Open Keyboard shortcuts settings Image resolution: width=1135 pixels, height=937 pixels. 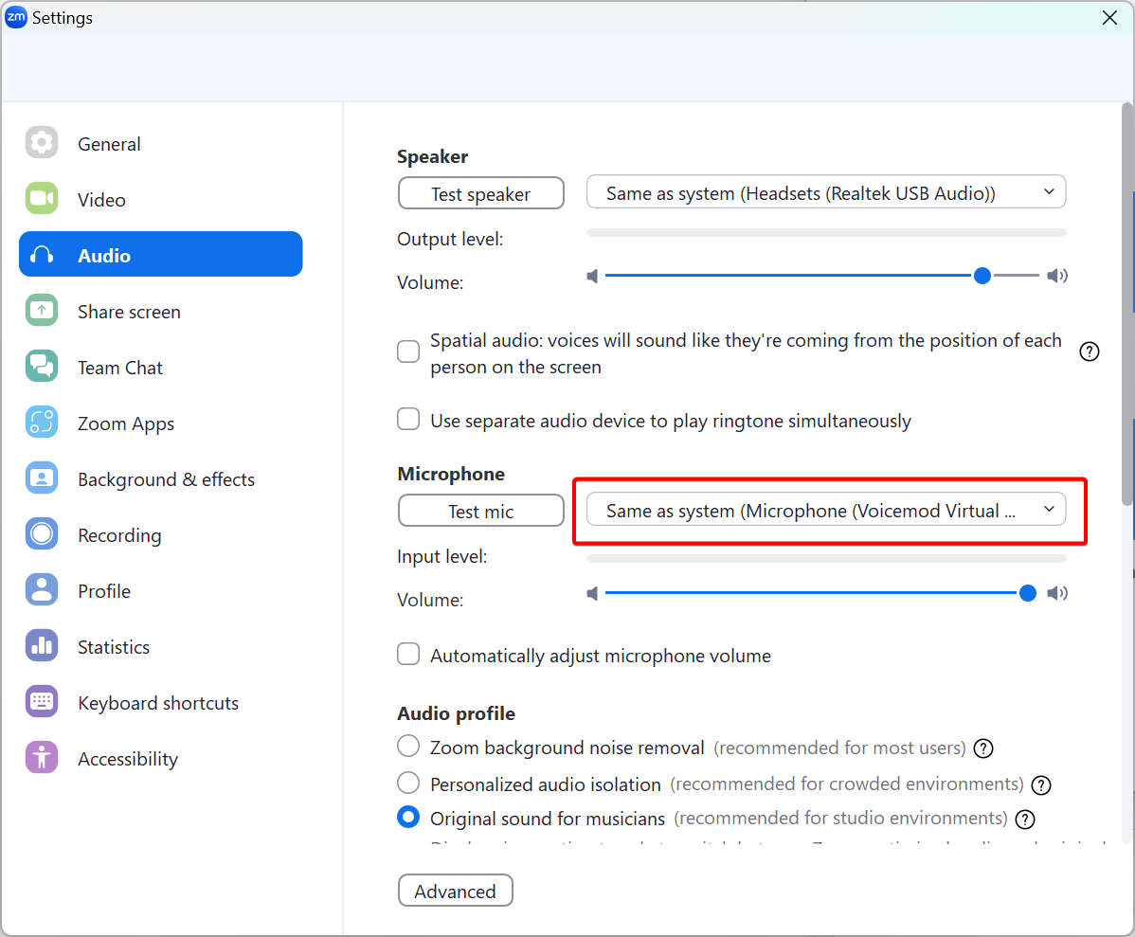[161, 702]
